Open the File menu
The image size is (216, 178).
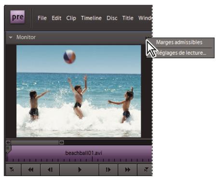42,18
